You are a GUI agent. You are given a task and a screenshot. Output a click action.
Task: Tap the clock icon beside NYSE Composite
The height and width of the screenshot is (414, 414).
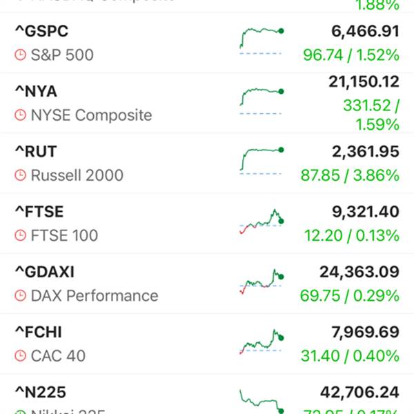pyautogui.click(x=20, y=115)
